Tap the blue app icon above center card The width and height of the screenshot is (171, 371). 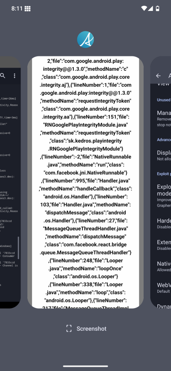(x=85, y=40)
